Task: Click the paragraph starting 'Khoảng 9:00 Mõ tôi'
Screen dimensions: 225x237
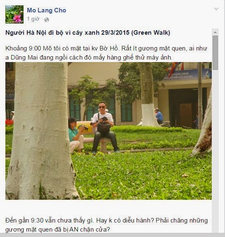Action: [x=106, y=53]
